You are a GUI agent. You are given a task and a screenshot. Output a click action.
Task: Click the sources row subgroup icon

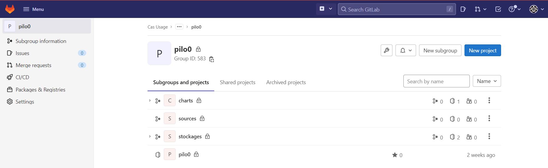click(158, 119)
